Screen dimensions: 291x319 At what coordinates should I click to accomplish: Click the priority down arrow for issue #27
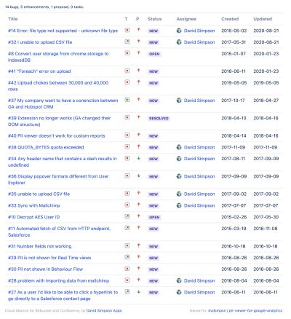[x=138, y=292]
